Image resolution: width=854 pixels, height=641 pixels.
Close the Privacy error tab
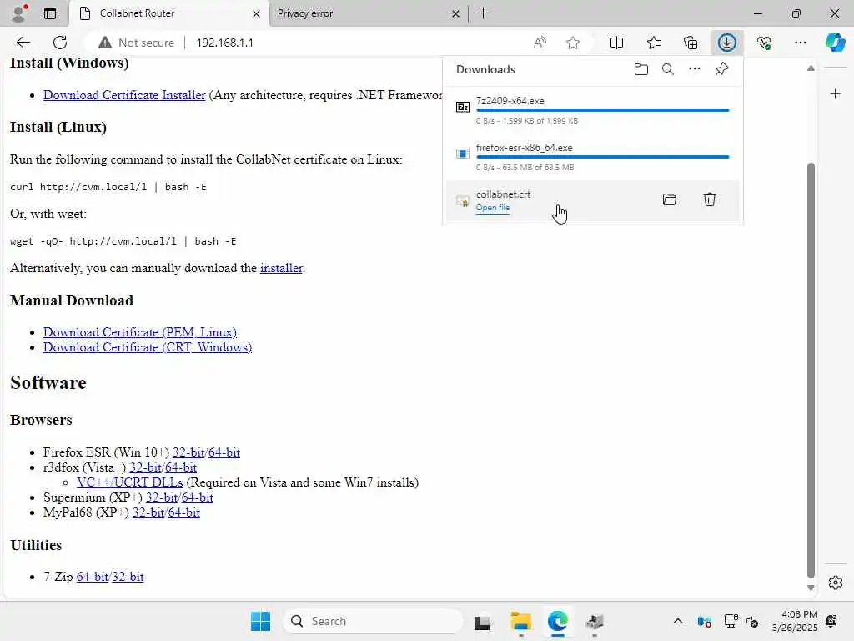coord(455,13)
